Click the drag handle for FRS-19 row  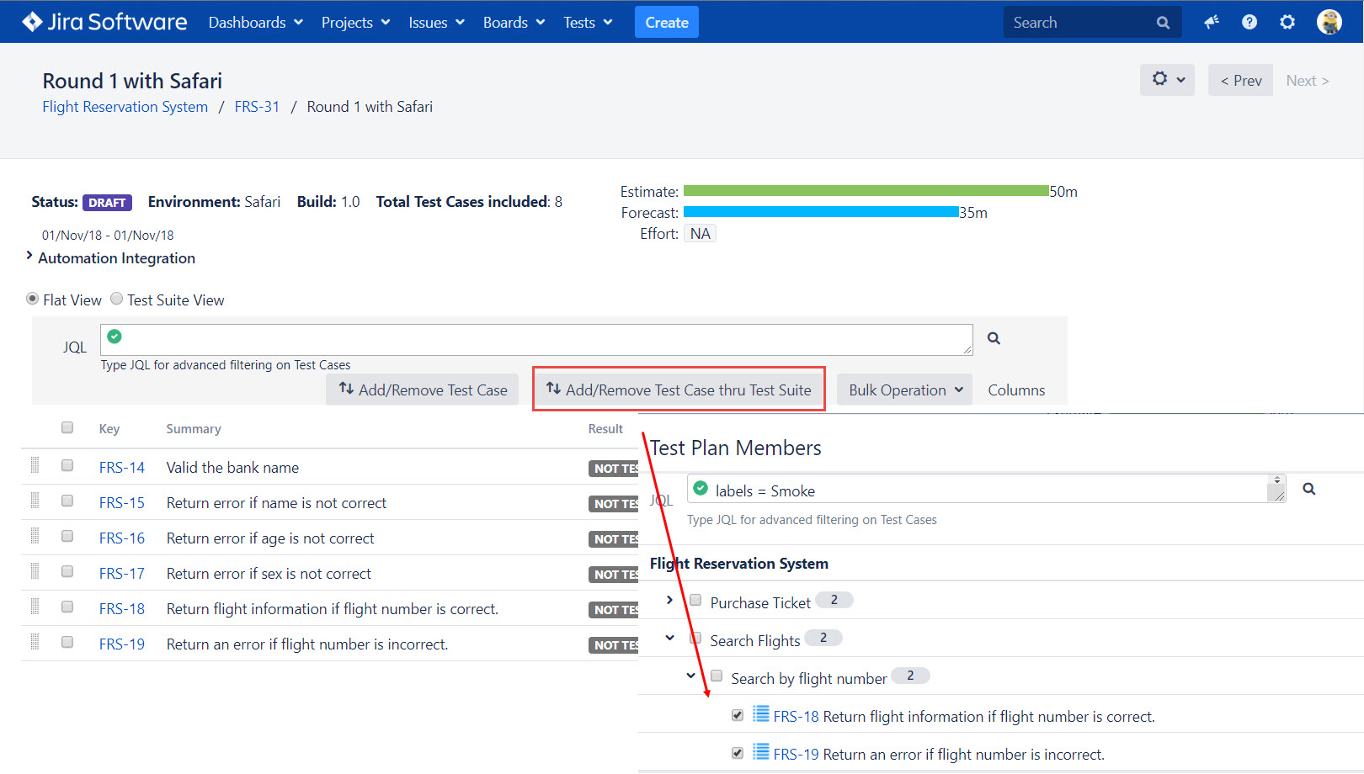(x=35, y=642)
